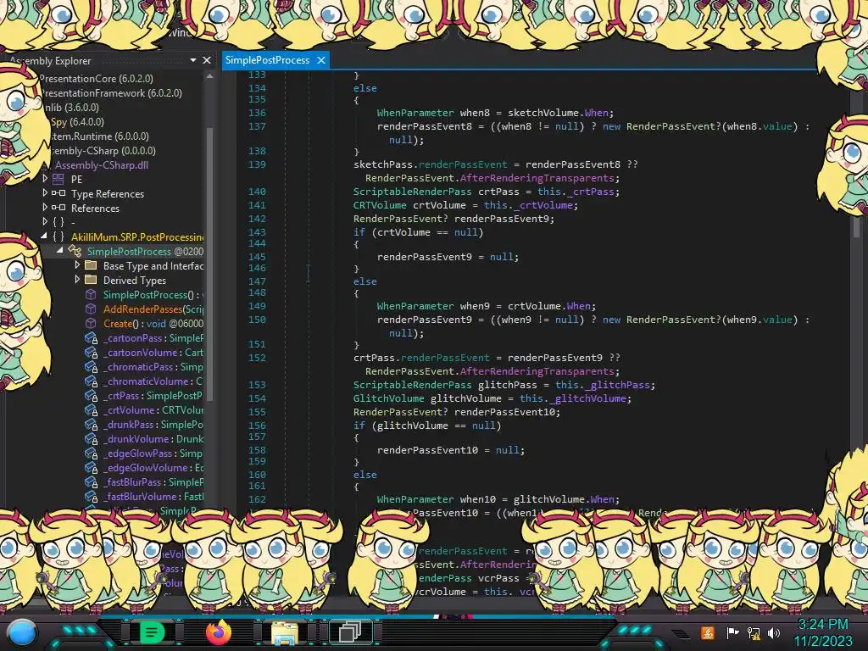The image size is (868, 651).
Task: Click the PE node icon in Assembly Explorer
Action: coord(58,180)
